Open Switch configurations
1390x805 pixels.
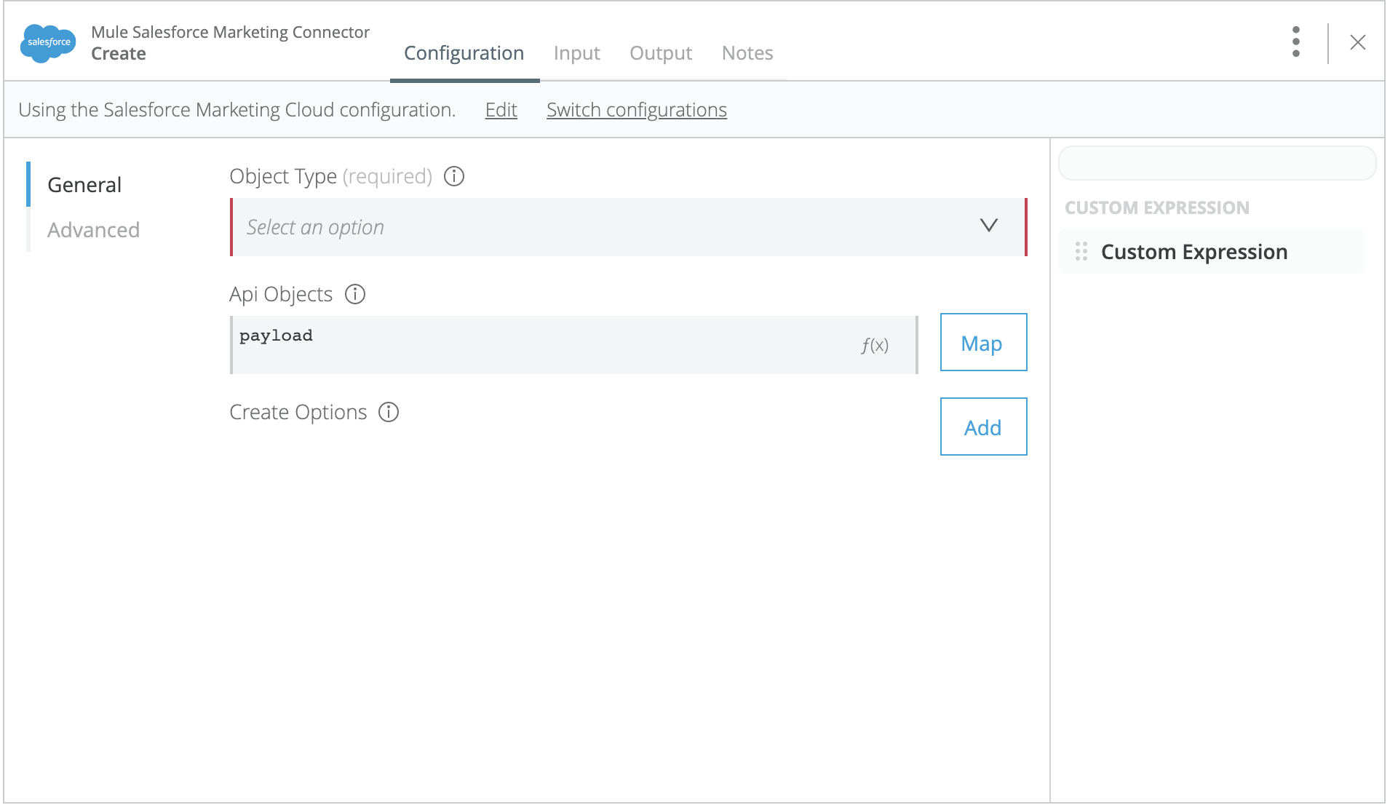point(636,110)
